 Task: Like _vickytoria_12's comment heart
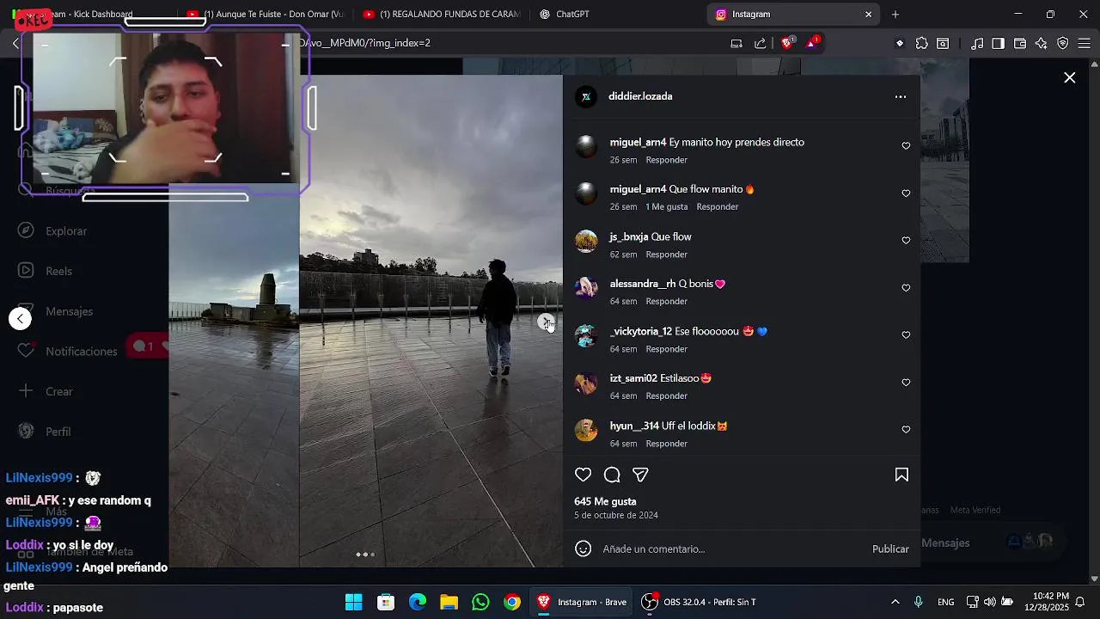906,335
